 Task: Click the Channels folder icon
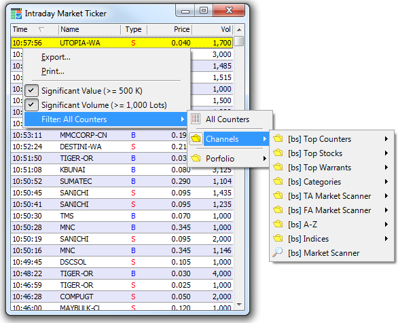[196, 138]
